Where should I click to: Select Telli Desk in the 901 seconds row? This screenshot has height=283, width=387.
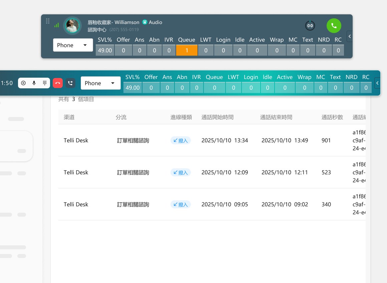point(76,140)
